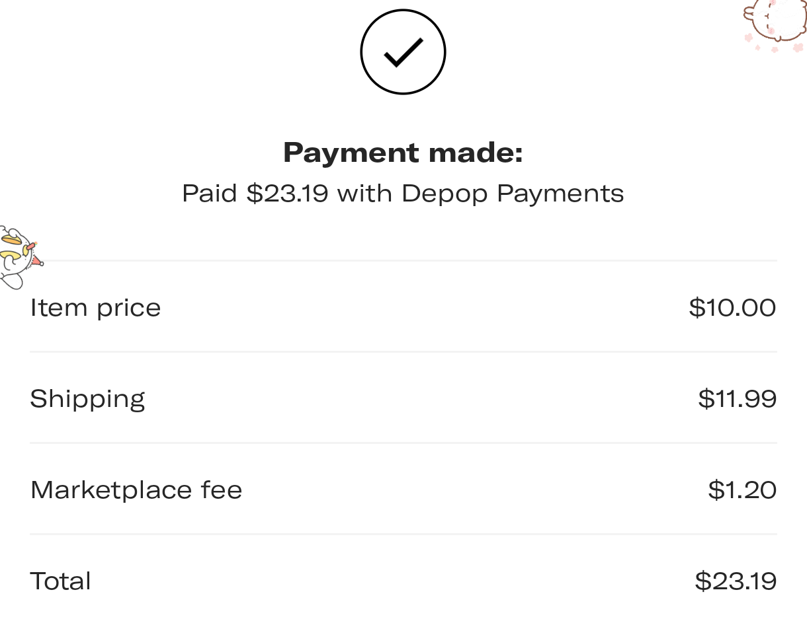Click the "Shipping" row label
The height and width of the screenshot is (623, 807).
tap(87, 399)
